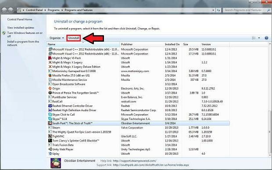Select MotioninJoy Gamepad tool 0.7.0000 entry
This screenshot has height=170, width=272.
click(x=139, y=71)
